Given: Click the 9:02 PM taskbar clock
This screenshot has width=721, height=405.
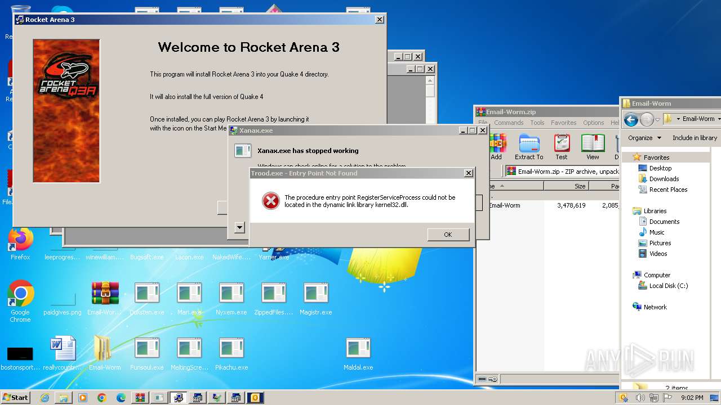Looking at the screenshot, I should 692,398.
